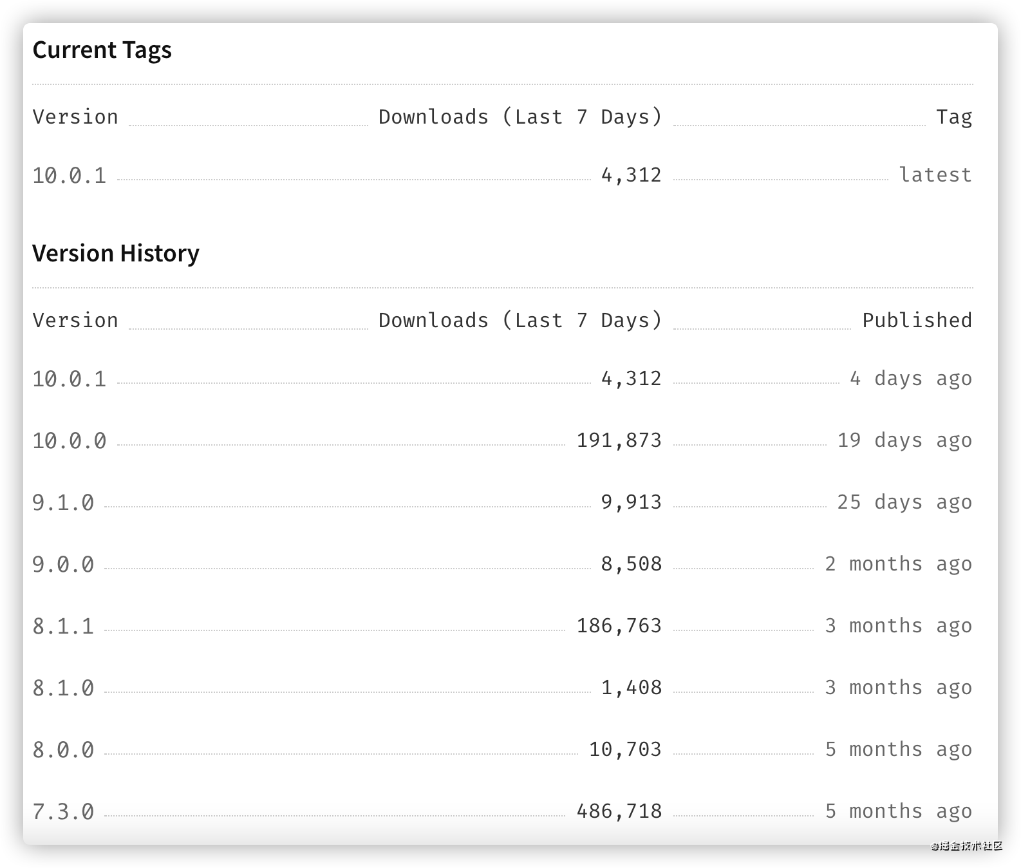The height and width of the screenshot is (868, 1021).
Task: Open version 10.0.1 under Current Tags
Action: (70, 175)
